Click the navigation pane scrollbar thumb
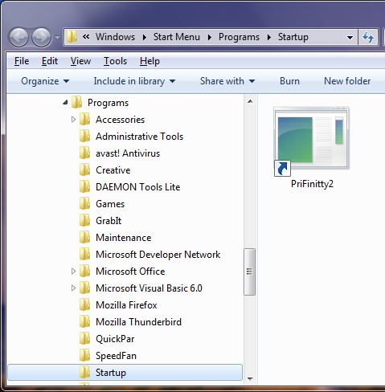The image size is (385, 392). 249,272
